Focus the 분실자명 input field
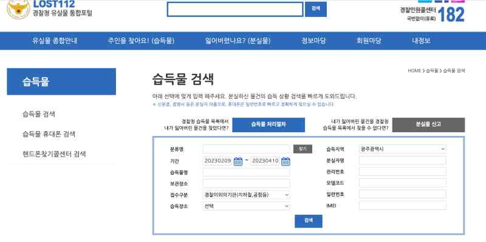 (x=403, y=160)
